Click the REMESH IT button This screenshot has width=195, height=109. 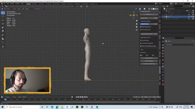[x=149, y=15]
